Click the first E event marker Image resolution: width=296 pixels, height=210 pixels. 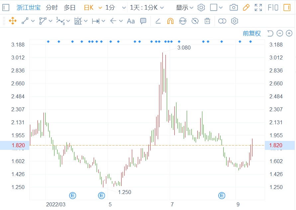click(x=73, y=195)
